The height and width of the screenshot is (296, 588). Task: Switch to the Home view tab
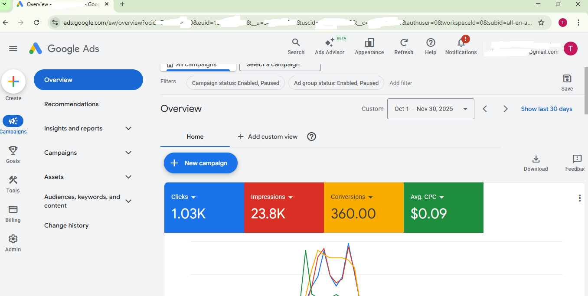tap(195, 137)
